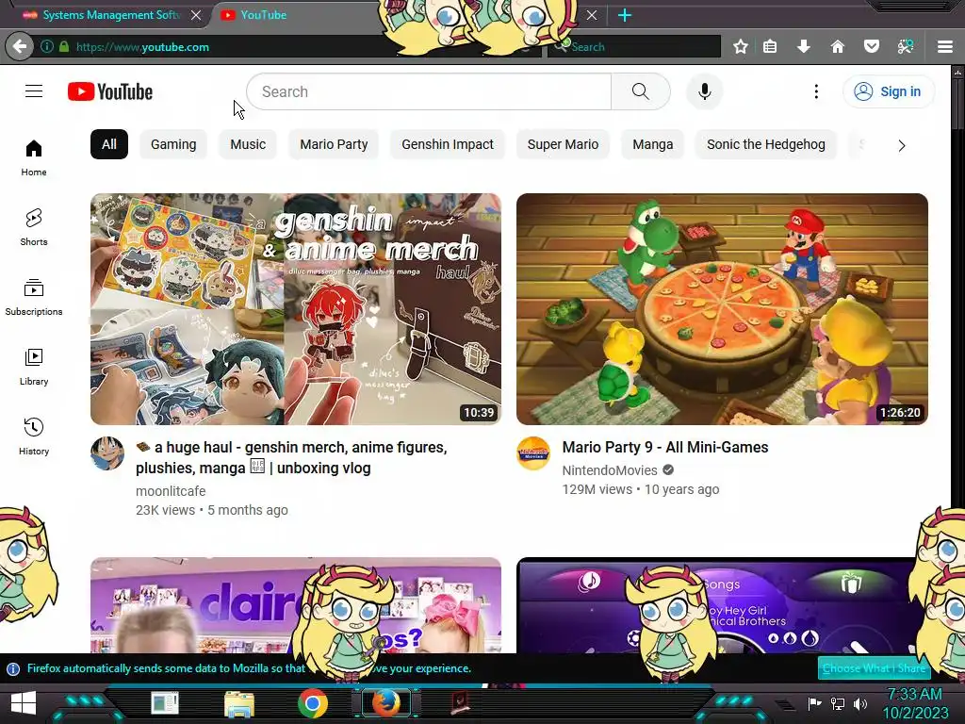The image size is (965, 724).
Task: Open Mario Party 9 All Mini-Games title
Action: (x=664, y=447)
